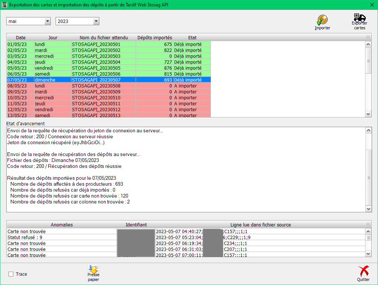Open the month dropdown showing mai

(x=47, y=21)
